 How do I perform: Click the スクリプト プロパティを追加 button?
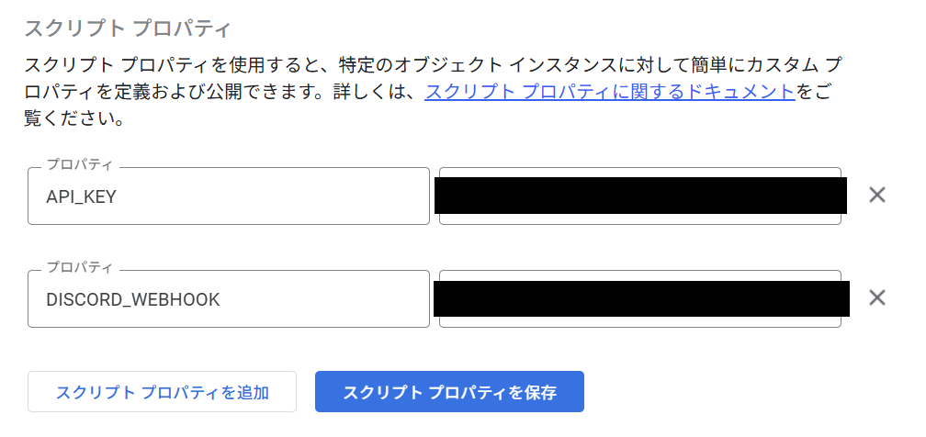[162, 392]
